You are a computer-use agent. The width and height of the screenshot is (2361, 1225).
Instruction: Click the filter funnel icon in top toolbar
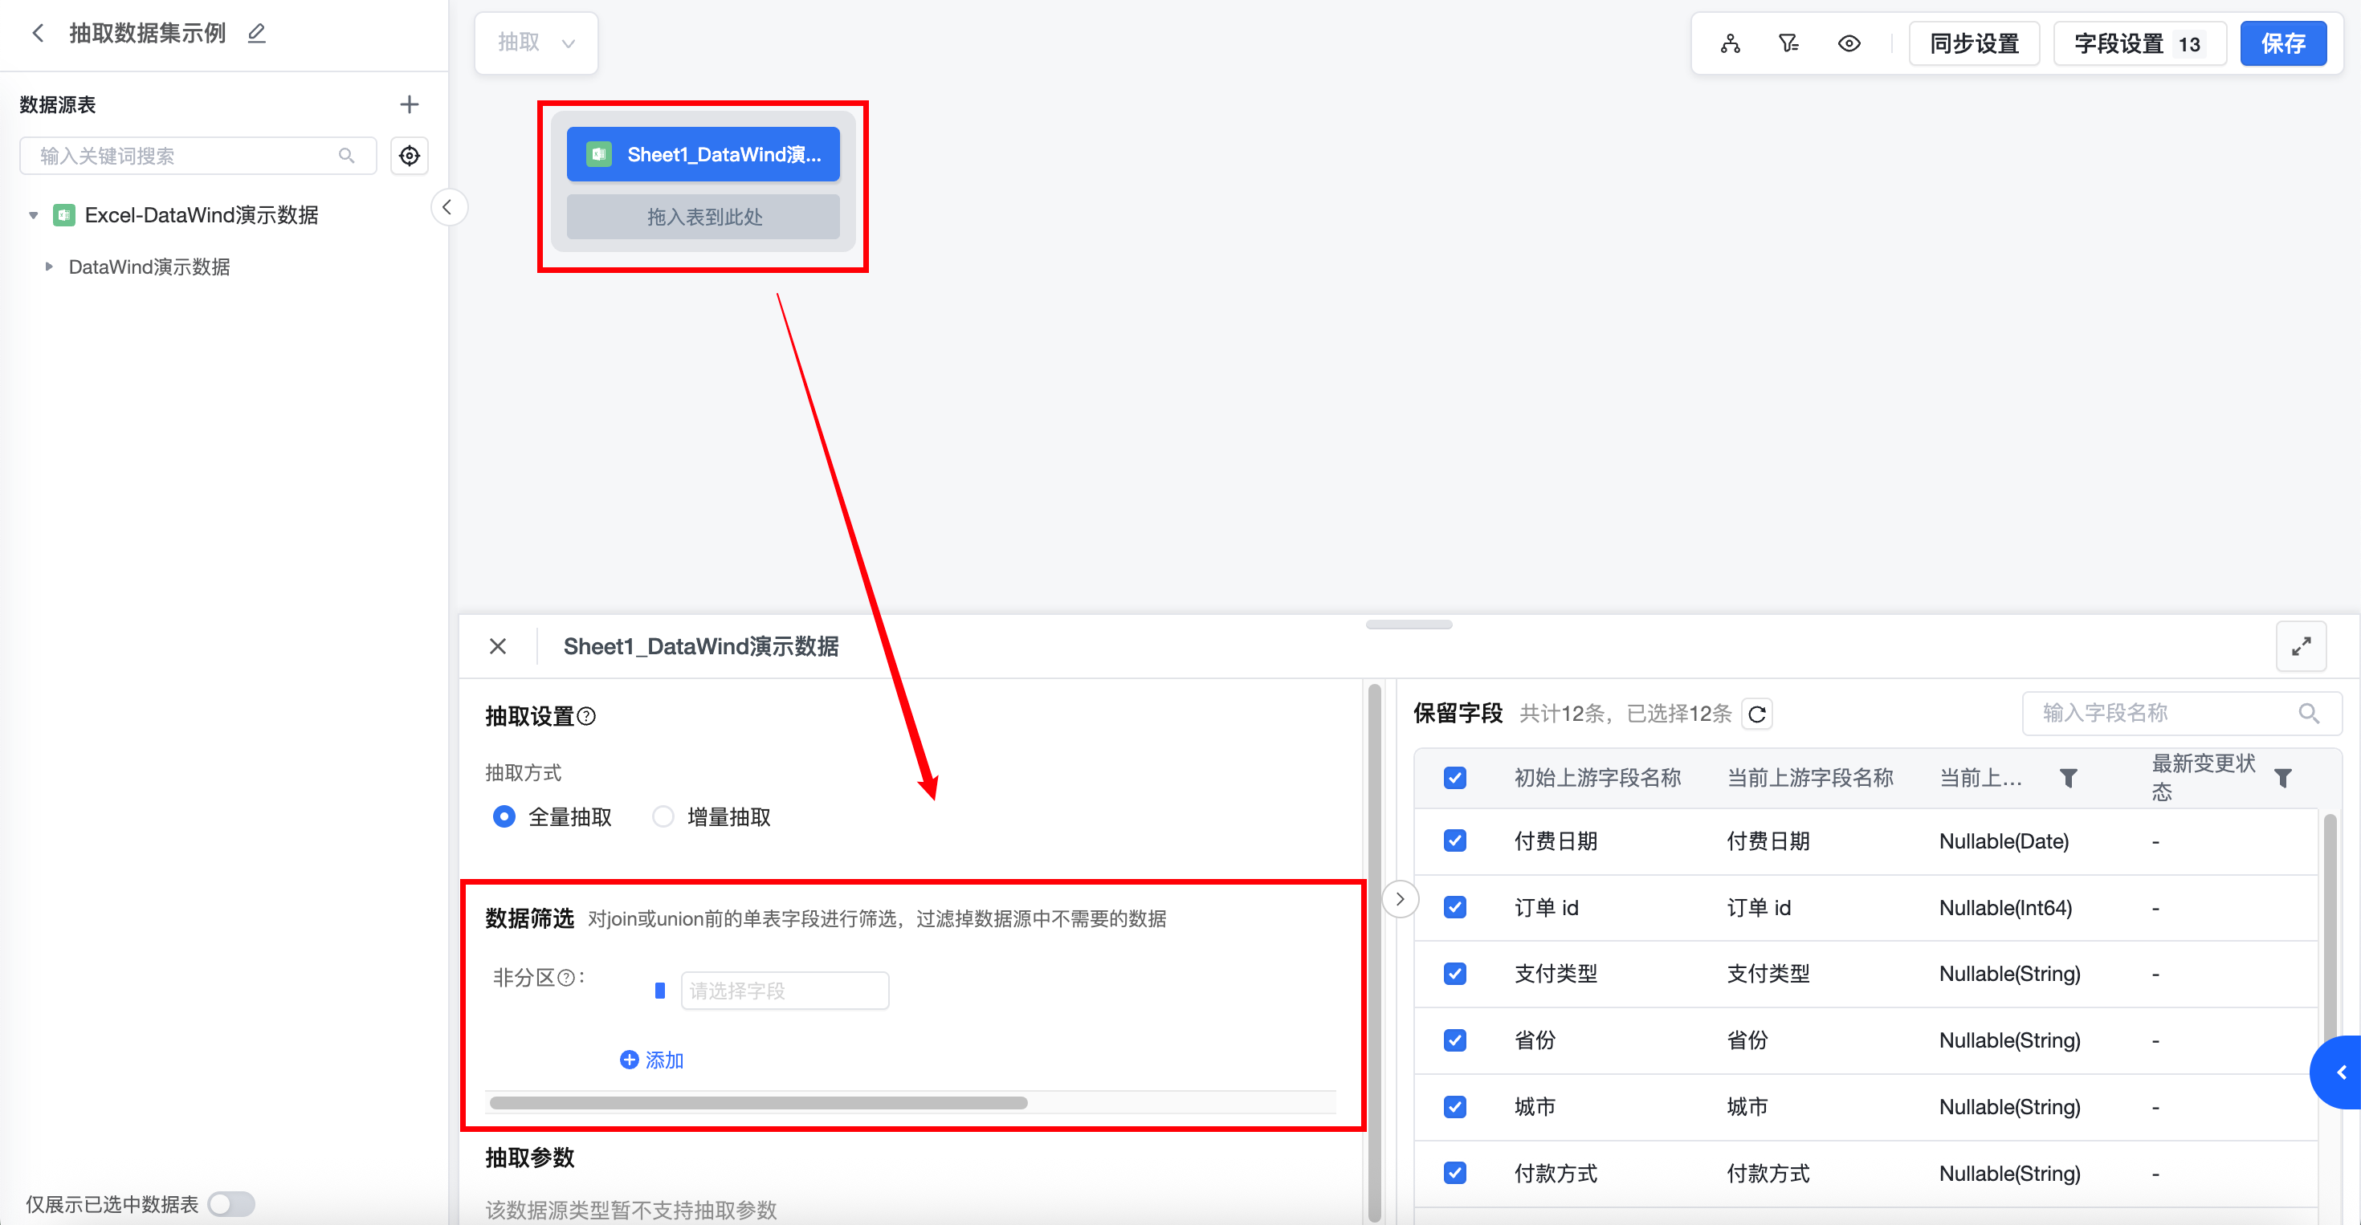tap(1788, 43)
